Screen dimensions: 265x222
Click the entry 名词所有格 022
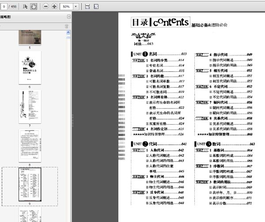158,97
